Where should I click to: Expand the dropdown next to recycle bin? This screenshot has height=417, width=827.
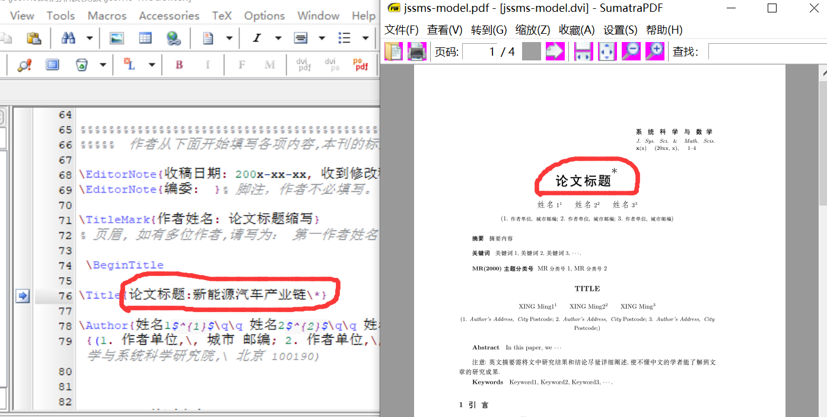point(103,65)
